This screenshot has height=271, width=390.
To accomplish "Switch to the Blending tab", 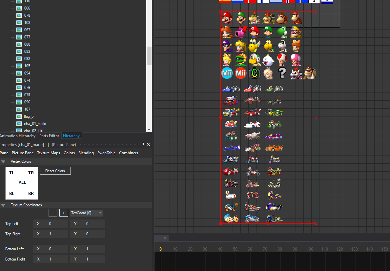I will (x=86, y=153).
